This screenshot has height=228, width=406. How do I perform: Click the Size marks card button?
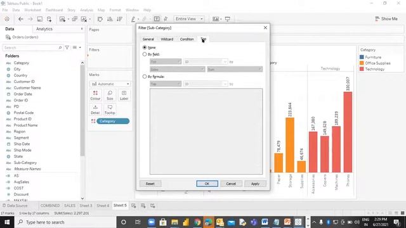point(110,95)
